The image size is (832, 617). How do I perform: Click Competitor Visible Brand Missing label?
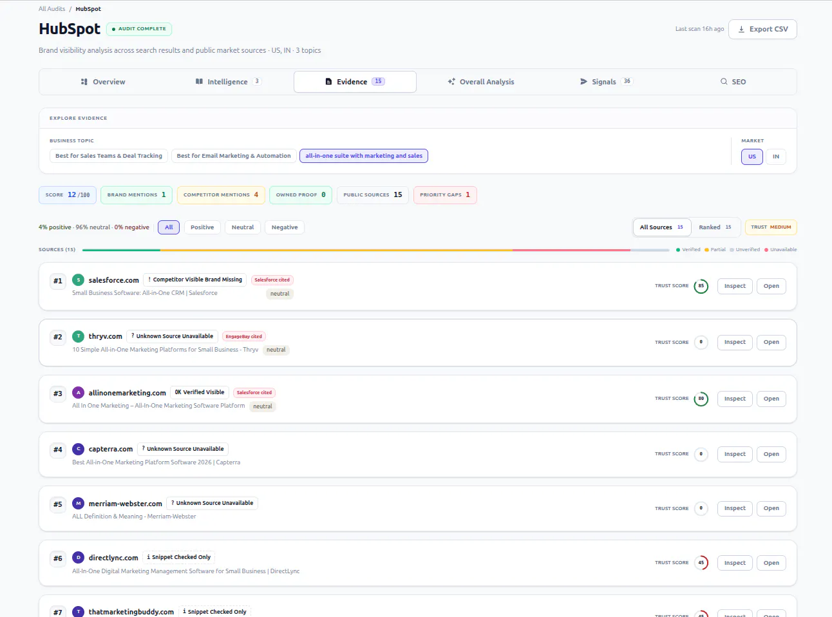click(195, 280)
